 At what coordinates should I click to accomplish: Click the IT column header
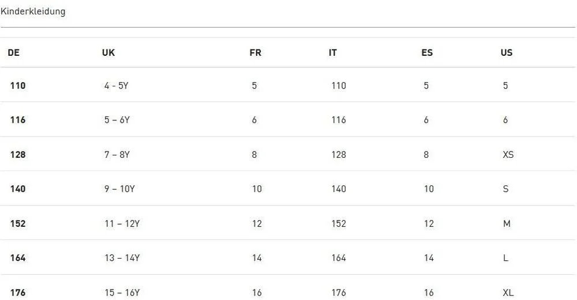(333, 52)
